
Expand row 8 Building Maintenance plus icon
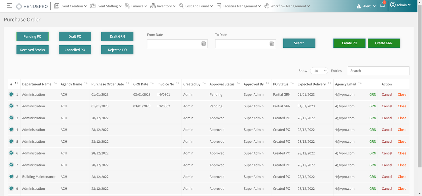11,176
